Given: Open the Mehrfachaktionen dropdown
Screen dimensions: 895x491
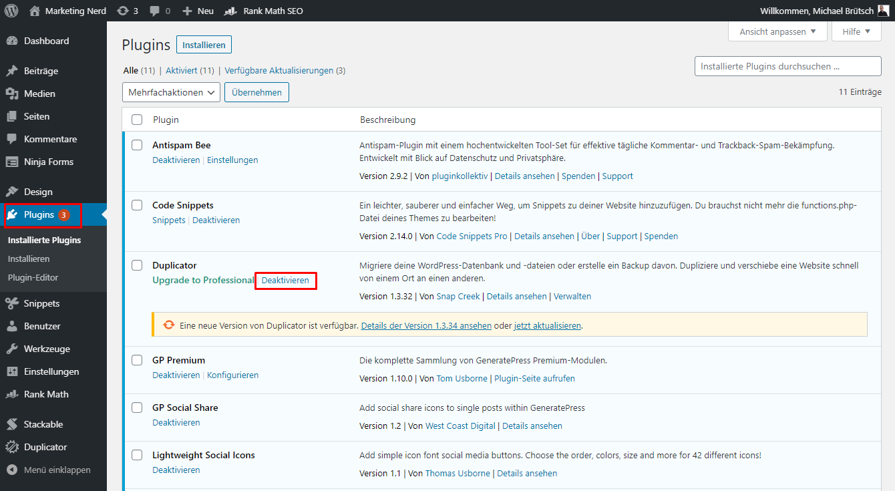Looking at the screenshot, I should pos(172,92).
